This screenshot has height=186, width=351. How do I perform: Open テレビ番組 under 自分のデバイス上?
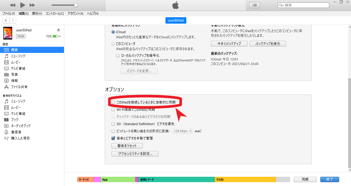pyautogui.click(x=32, y=114)
